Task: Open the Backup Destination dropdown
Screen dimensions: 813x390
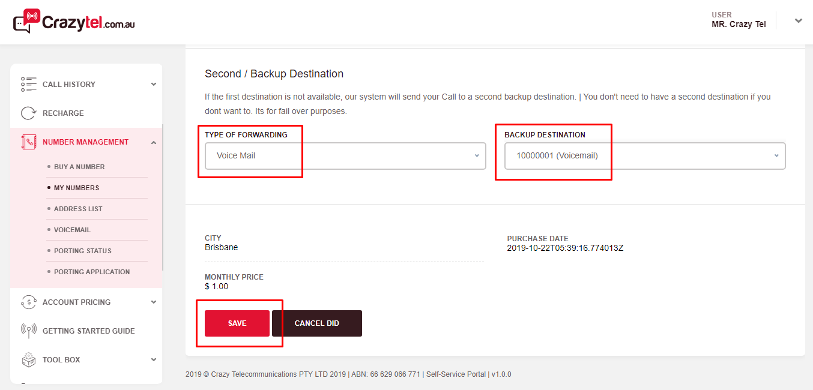Action: [644, 156]
